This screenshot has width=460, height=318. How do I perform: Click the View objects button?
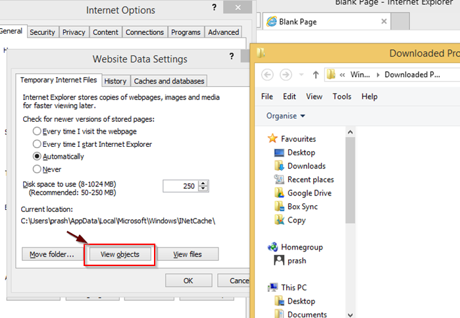pyautogui.click(x=120, y=254)
